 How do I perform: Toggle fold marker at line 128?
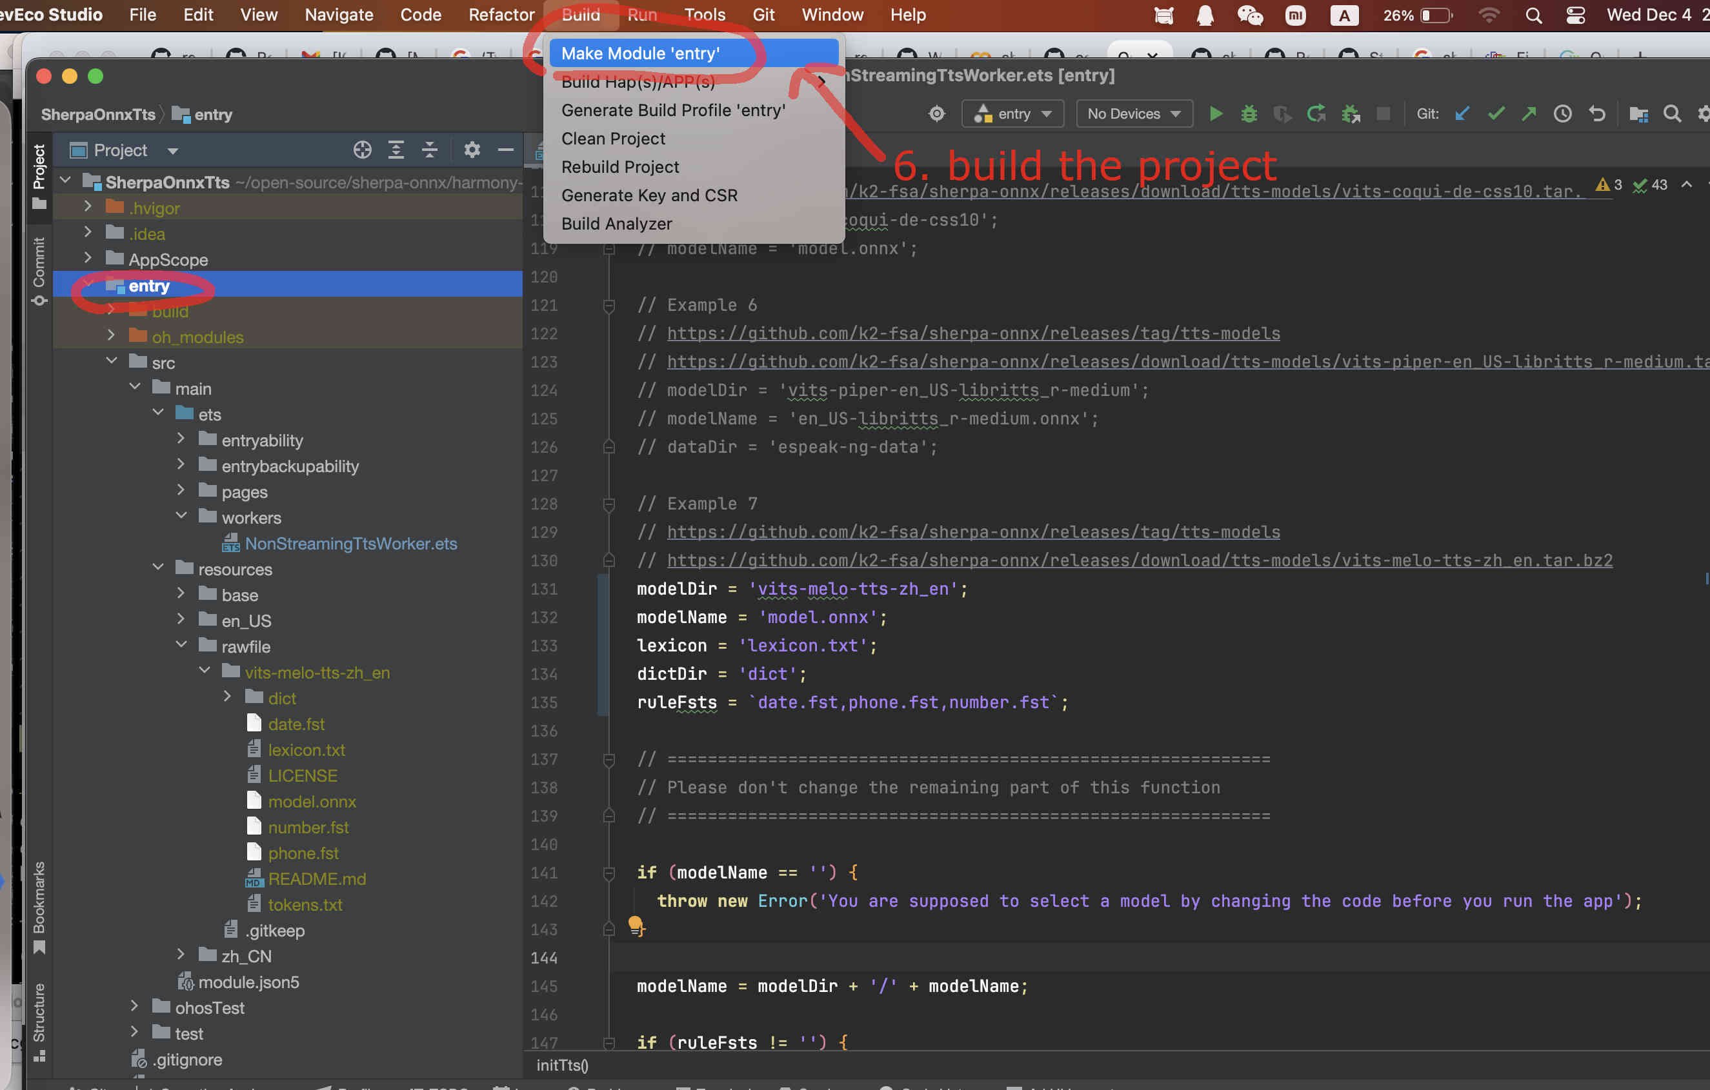coord(609,504)
